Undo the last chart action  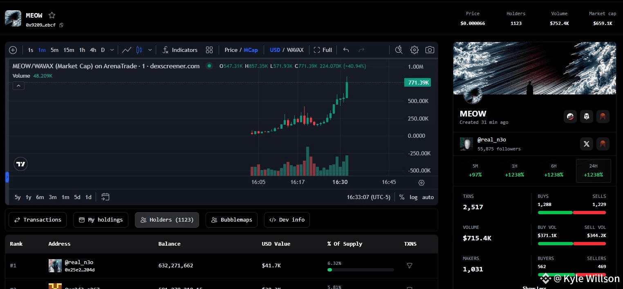(346, 50)
